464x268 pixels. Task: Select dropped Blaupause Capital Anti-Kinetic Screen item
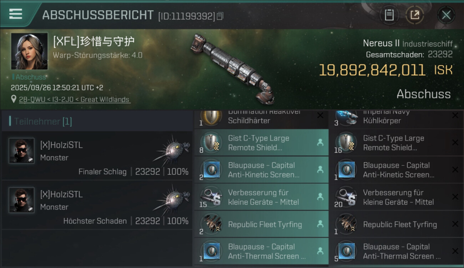[x=261, y=170]
